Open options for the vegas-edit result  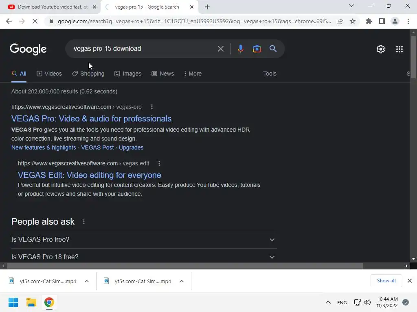pyautogui.click(x=159, y=163)
